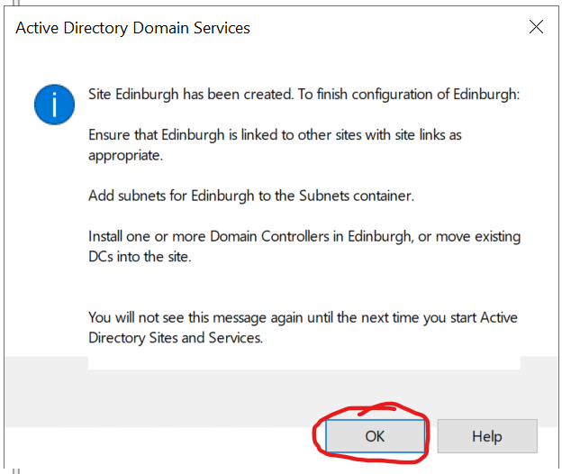Click the empty gap between OK and Help
This screenshot has height=474, width=562.
[431, 436]
